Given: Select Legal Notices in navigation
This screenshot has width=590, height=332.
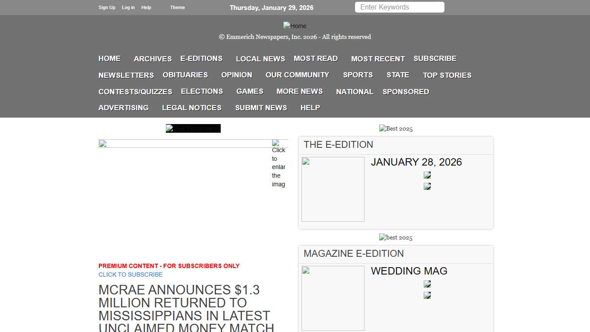Looking at the screenshot, I should 191,108.
